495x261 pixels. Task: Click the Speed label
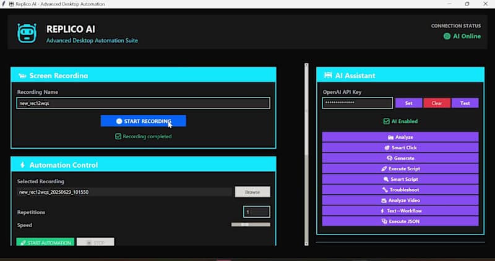click(24, 225)
